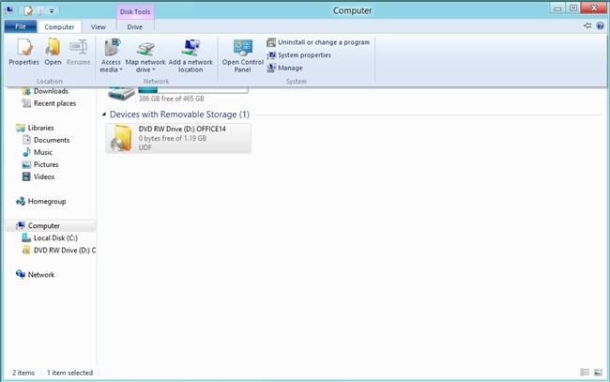
Task: Collapse Devices with Removable Storage group
Action: pos(104,115)
